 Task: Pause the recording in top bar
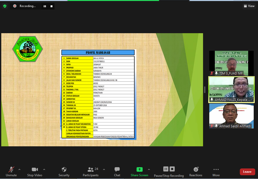(45, 6)
